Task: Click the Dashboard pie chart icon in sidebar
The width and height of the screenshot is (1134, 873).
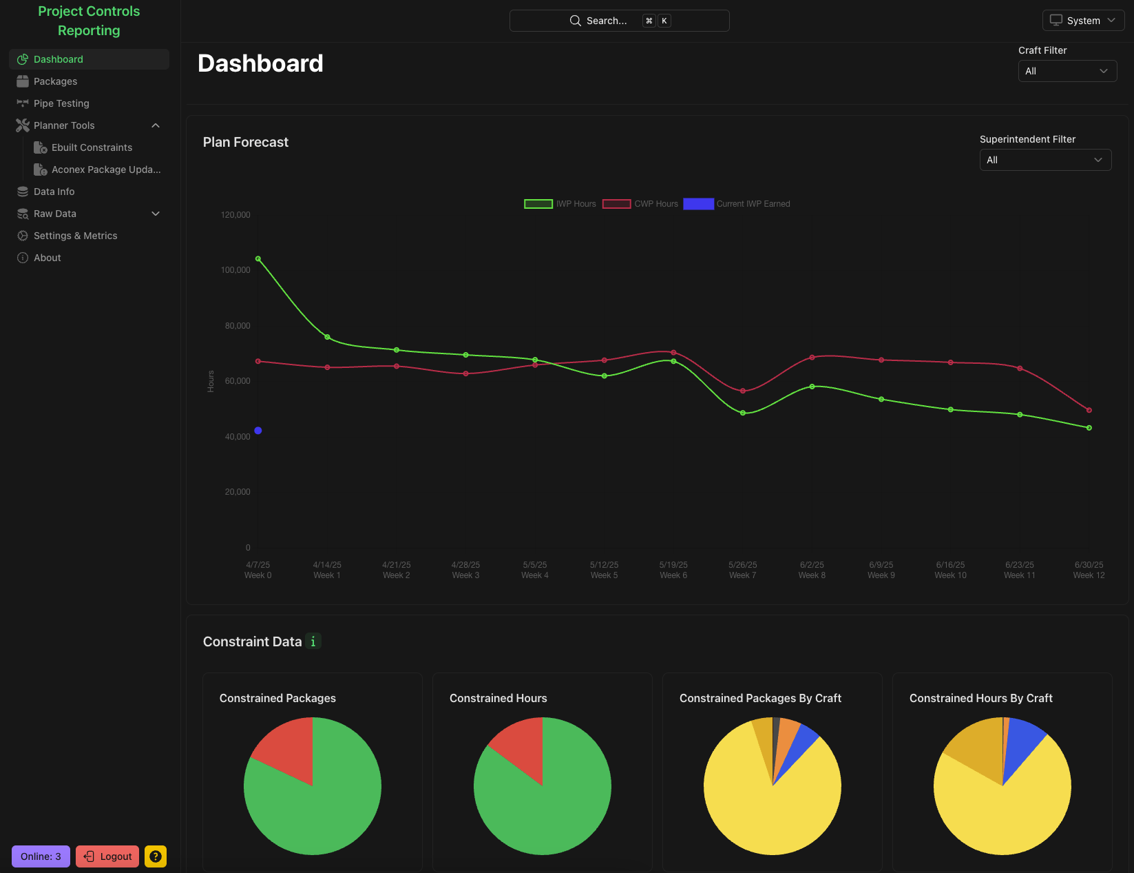Action: 23,59
